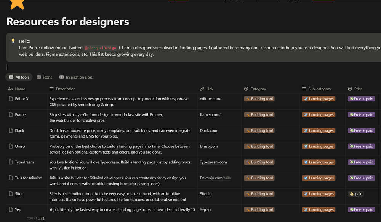
Task: Follow the framer.com link
Action: click(x=210, y=115)
